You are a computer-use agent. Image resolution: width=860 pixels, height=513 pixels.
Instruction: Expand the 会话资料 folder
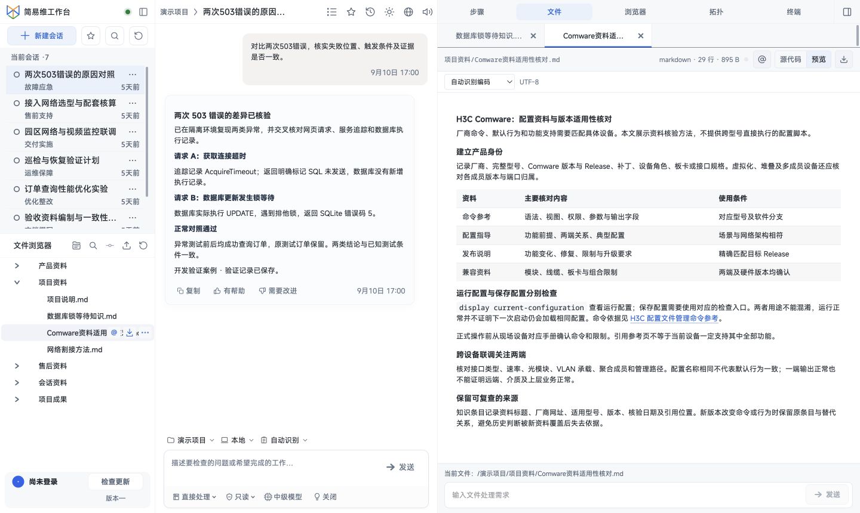coord(17,383)
